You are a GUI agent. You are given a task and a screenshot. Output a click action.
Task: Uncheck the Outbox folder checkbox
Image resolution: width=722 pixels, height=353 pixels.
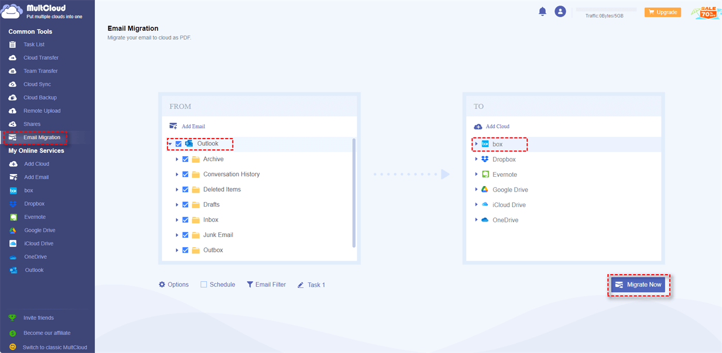click(185, 250)
